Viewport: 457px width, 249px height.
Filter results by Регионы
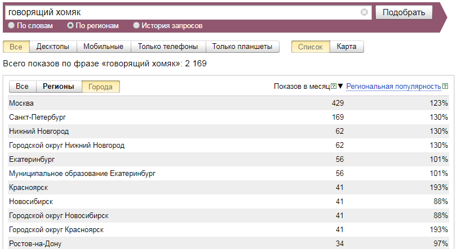[59, 87]
